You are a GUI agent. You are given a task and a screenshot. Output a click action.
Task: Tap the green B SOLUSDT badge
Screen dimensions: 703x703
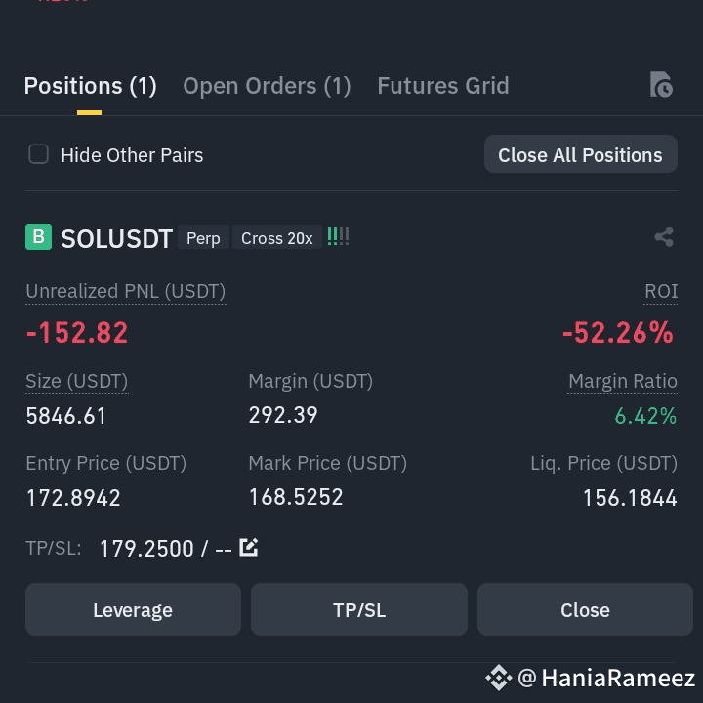pos(38,236)
